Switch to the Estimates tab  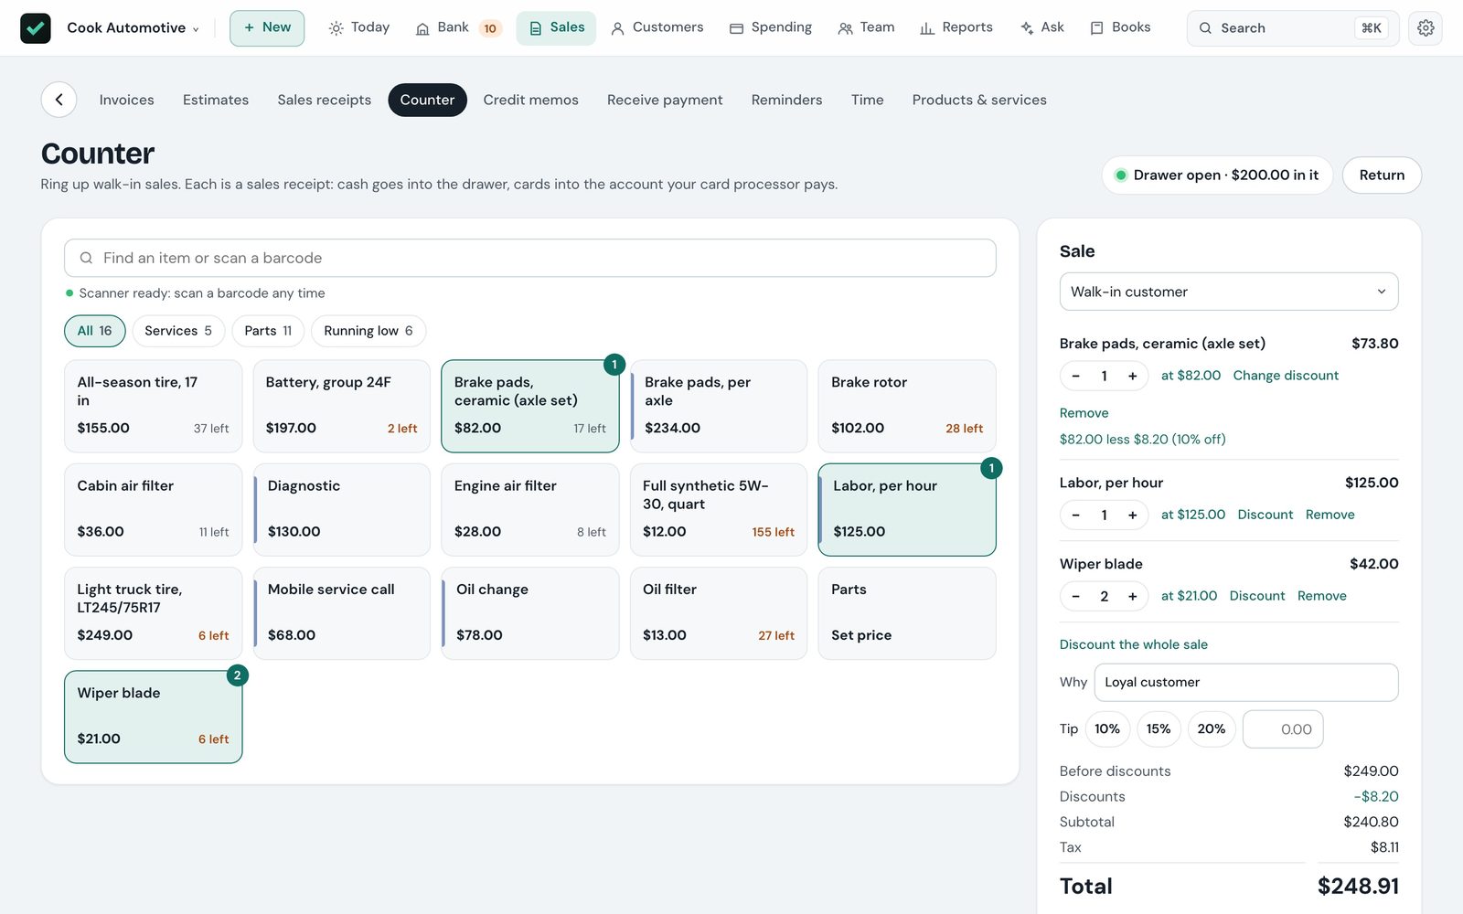click(x=216, y=100)
